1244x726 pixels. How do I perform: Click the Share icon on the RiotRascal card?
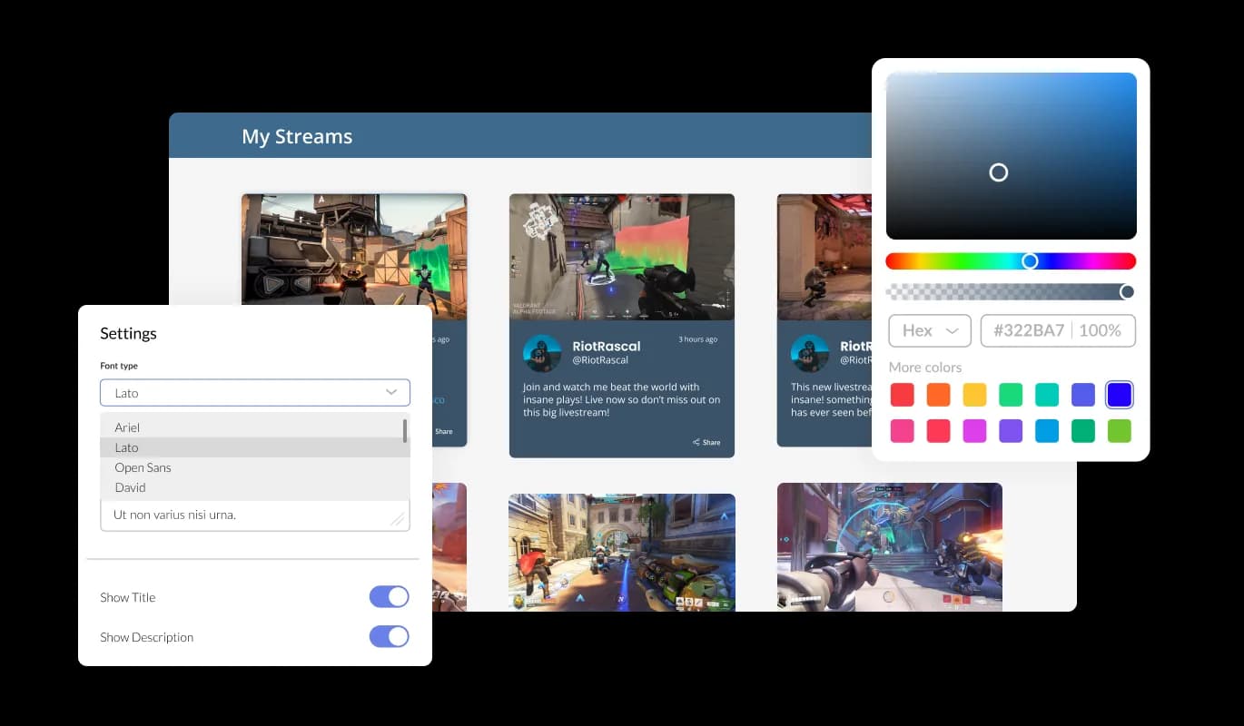click(x=696, y=443)
